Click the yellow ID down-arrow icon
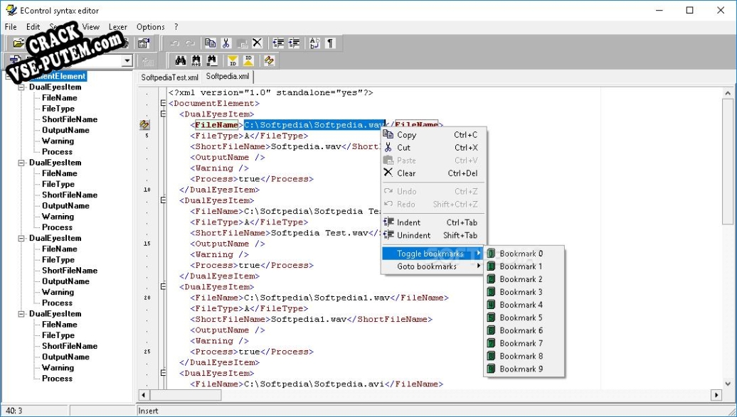737x417 pixels. 233,60
